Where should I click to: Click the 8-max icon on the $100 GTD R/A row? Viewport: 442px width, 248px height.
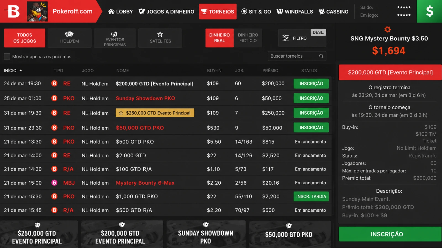pos(54,169)
